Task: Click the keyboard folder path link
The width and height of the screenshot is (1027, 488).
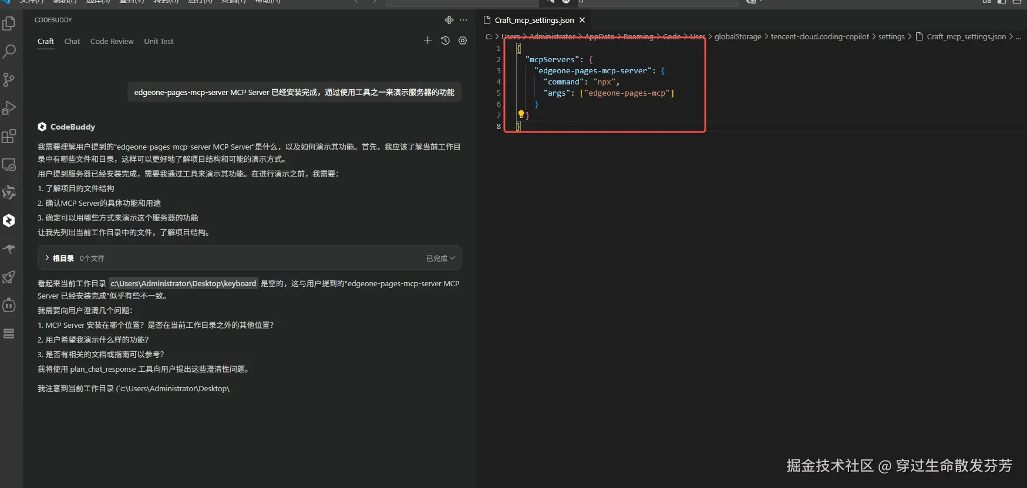Action: click(x=183, y=283)
